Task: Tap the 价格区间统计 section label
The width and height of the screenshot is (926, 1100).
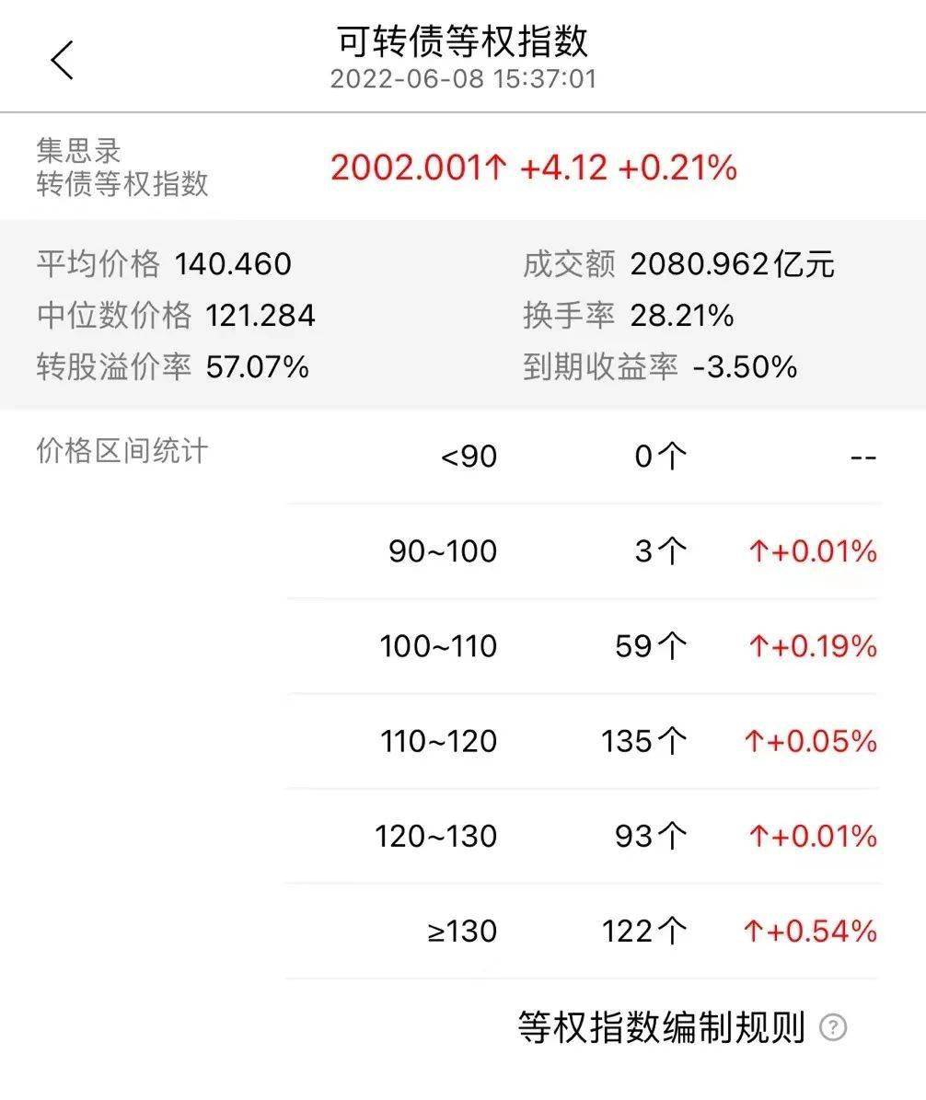Action: [122, 450]
